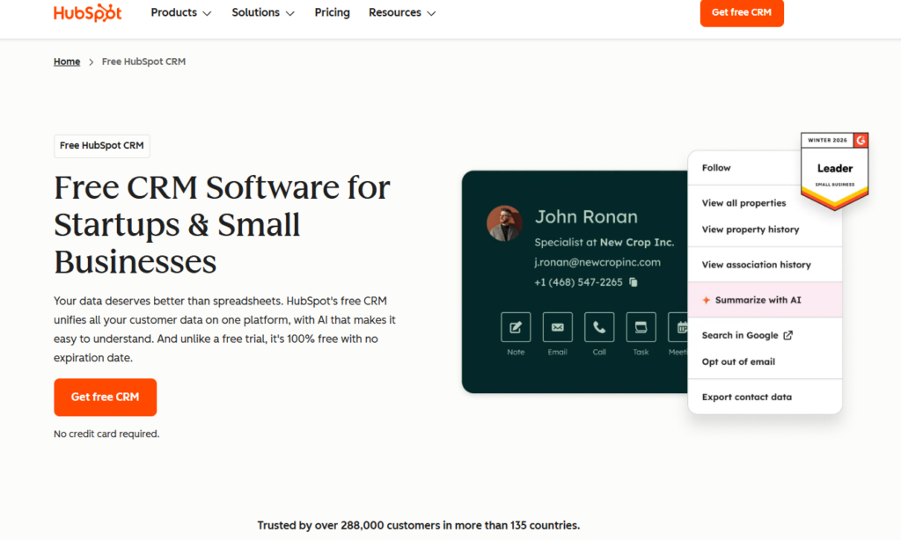Click the Meeting calendar icon

tap(678, 327)
